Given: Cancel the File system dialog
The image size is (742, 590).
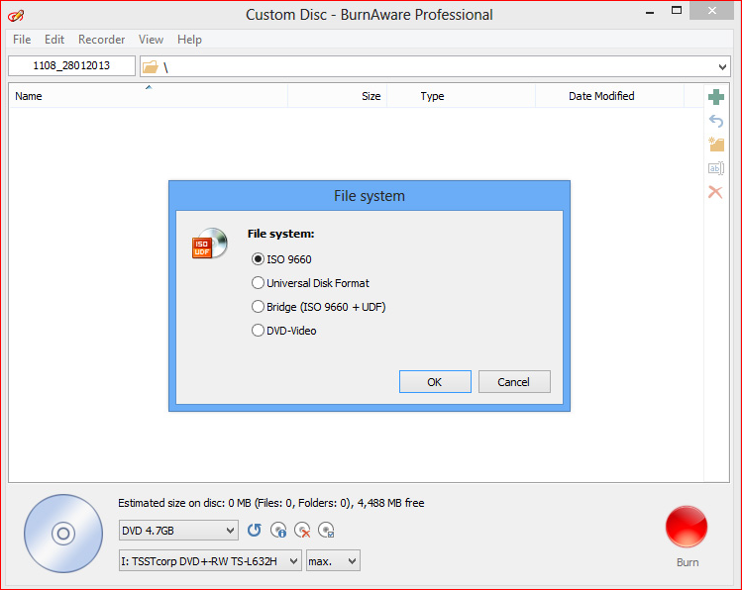Looking at the screenshot, I should (514, 381).
